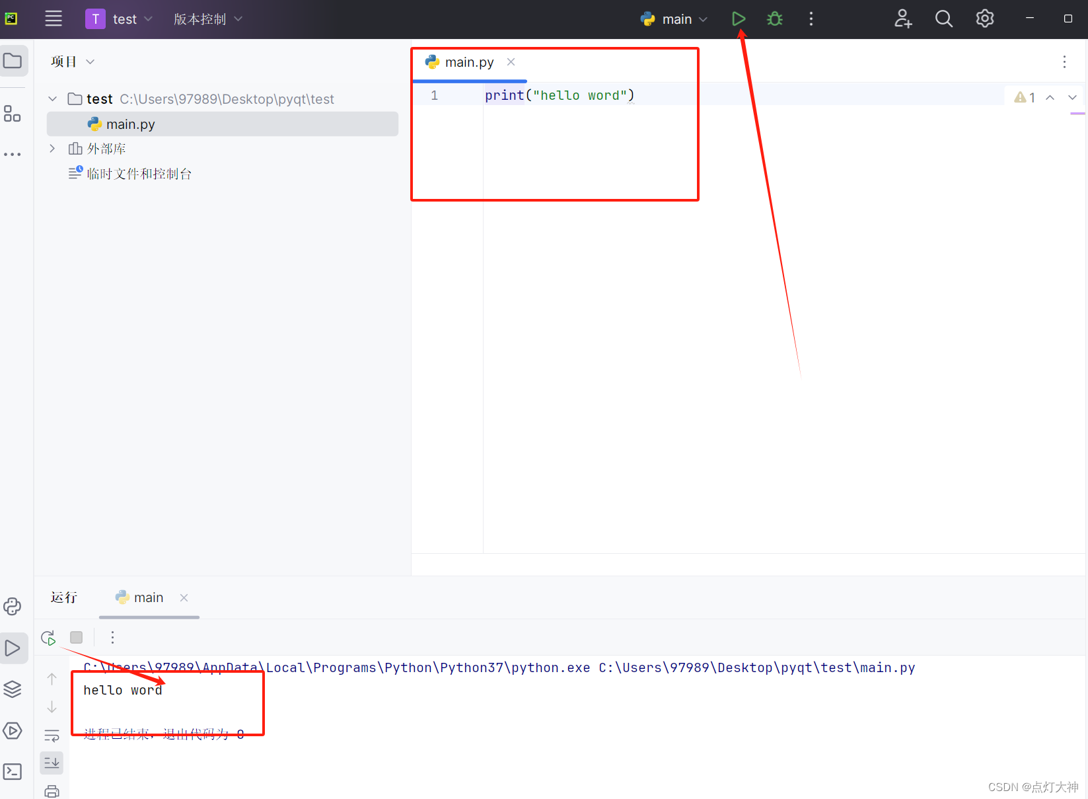Open the 版本控制 dropdown
This screenshot has height=799, width=1088.
(208, 19)
